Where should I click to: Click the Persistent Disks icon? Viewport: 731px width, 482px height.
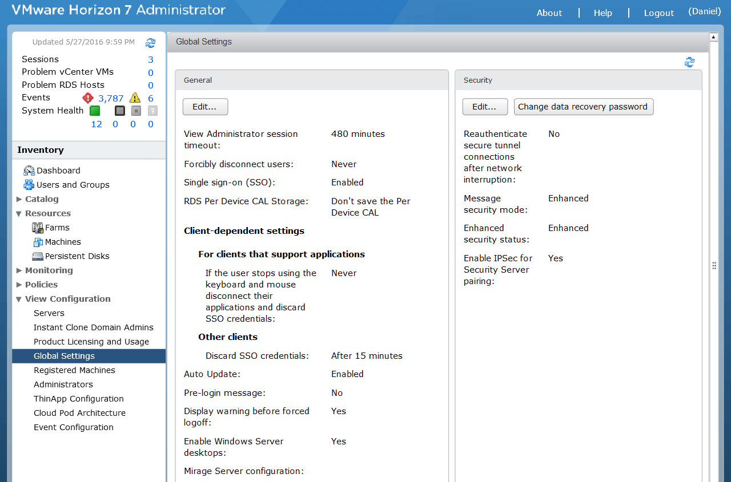pyautogui.click(x=38, y=256)
